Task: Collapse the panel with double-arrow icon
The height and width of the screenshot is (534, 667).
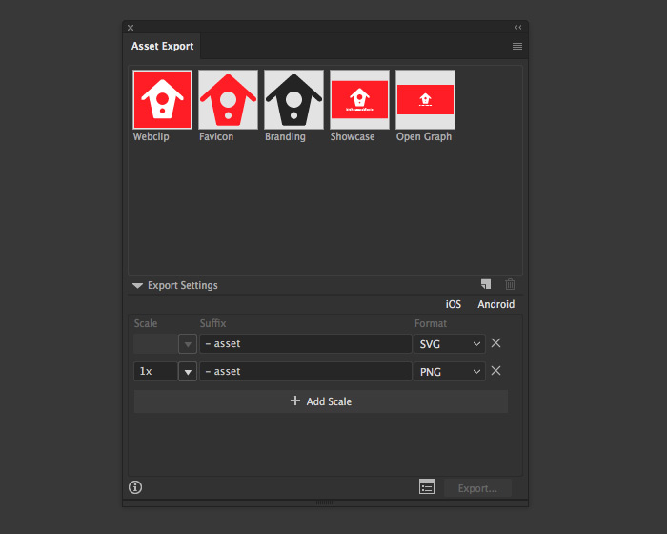Action: pos(518,28)
